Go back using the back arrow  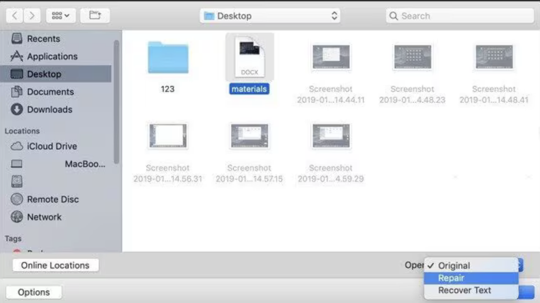pyautogui.click(x=14, y=15)
